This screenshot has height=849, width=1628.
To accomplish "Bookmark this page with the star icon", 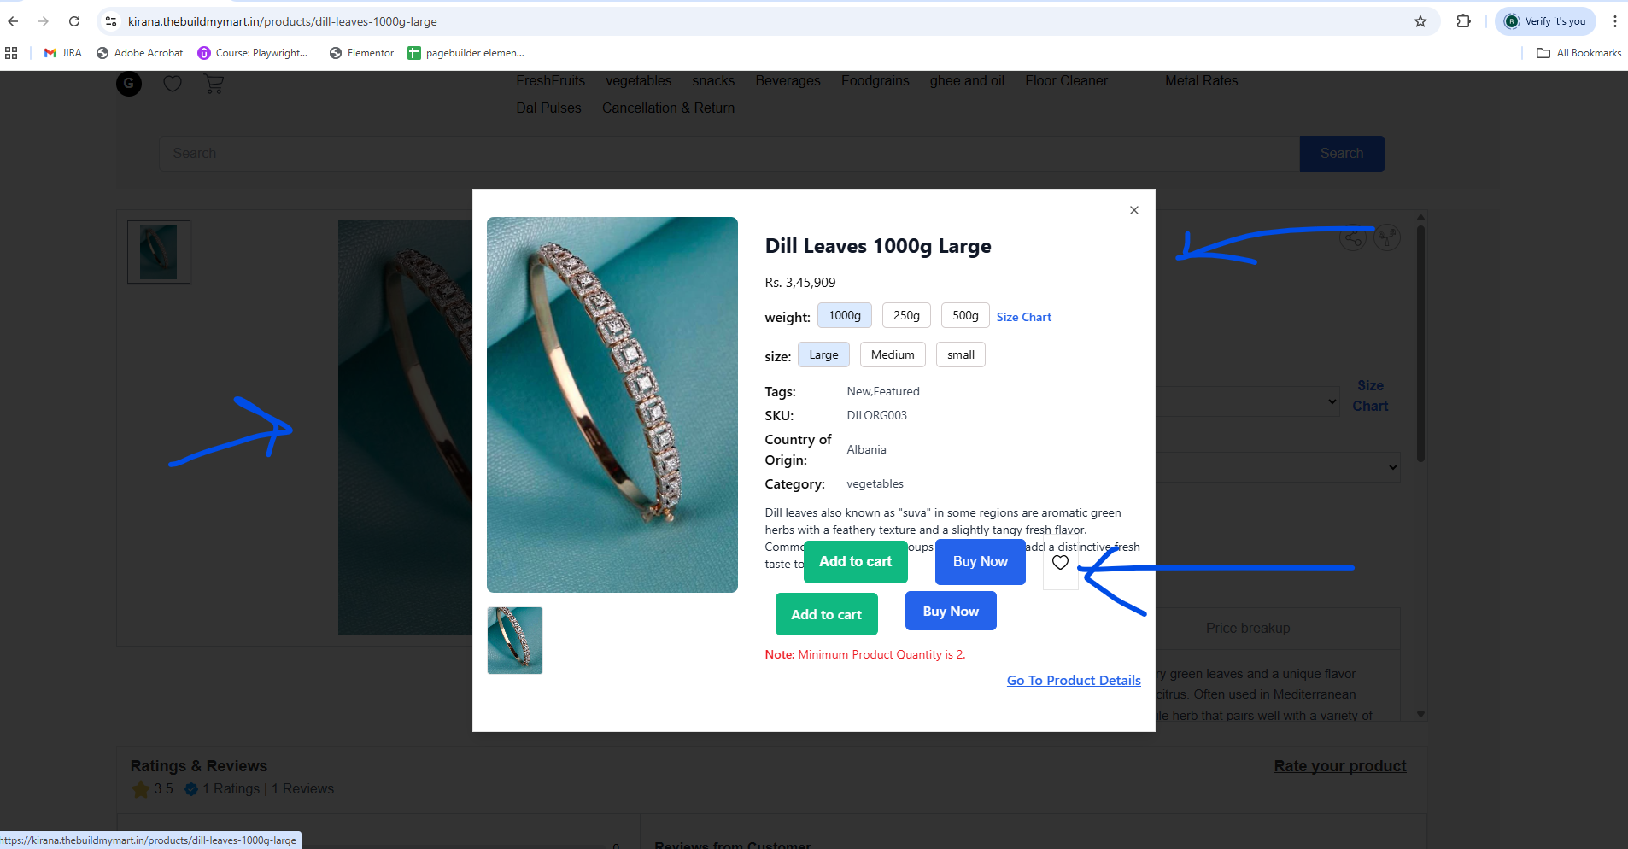I will pyautogui.click(x=1420, y=21).
